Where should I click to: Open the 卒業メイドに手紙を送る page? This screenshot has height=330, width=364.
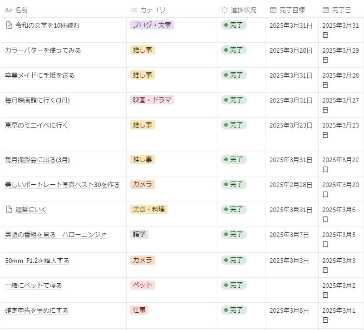[x=40, y=75]
